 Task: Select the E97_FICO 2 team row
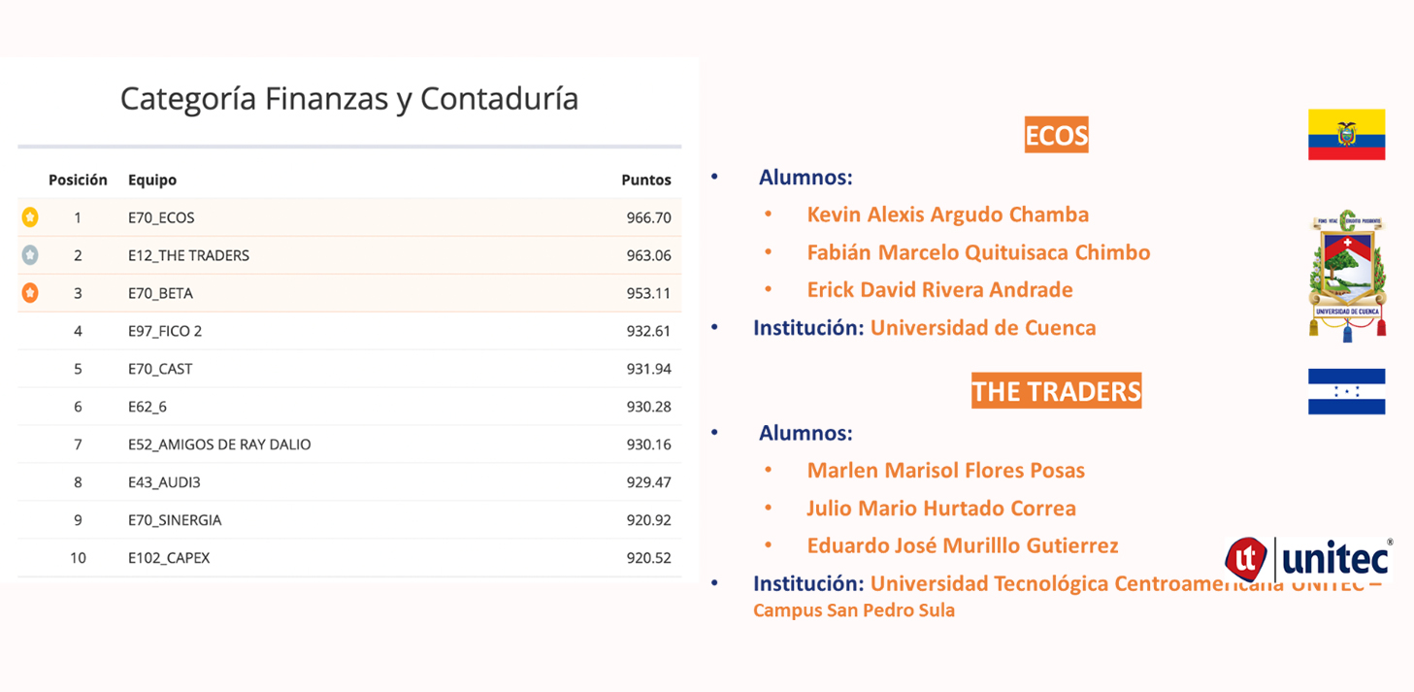tap(349, 331)
